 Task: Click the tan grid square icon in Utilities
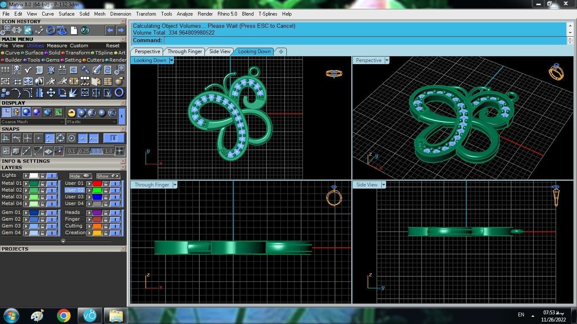coord(108,81)
